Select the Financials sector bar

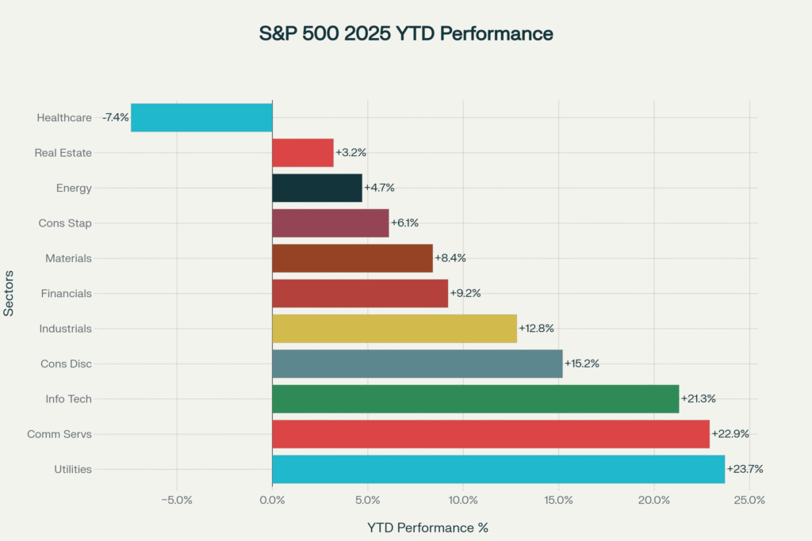[x=359, y=293]
